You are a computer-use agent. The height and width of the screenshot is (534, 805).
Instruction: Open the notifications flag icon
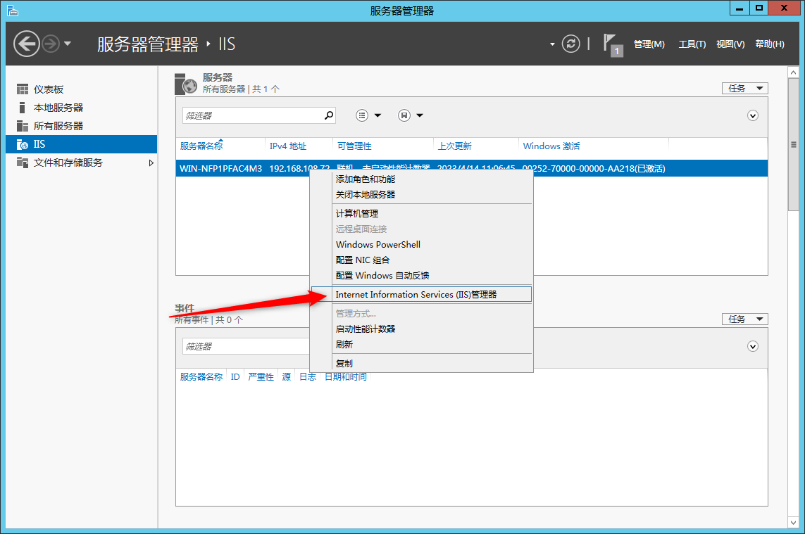[x=613, y=44]
